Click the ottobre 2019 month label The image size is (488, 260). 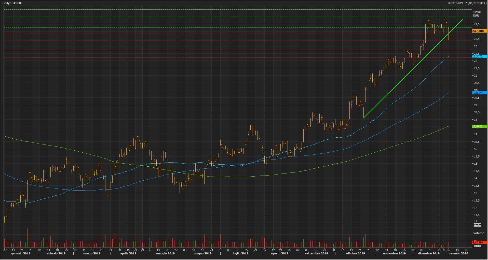355,253
